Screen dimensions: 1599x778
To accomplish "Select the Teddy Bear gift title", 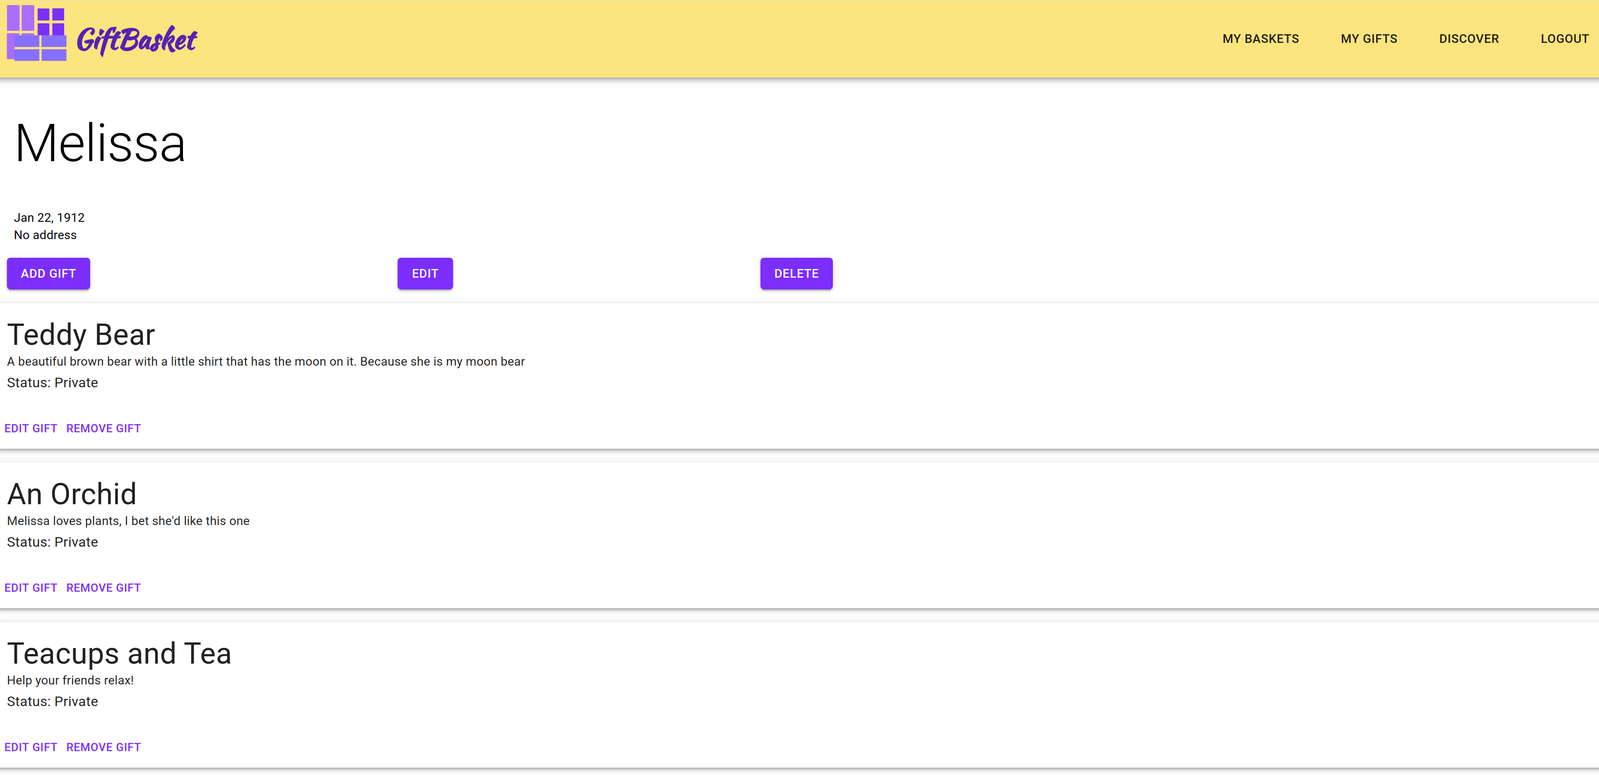I will coord(81,335).
